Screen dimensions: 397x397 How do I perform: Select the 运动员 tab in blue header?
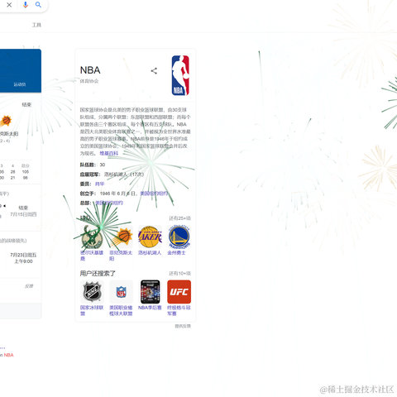pyautogui.click(x=20, y=84)
